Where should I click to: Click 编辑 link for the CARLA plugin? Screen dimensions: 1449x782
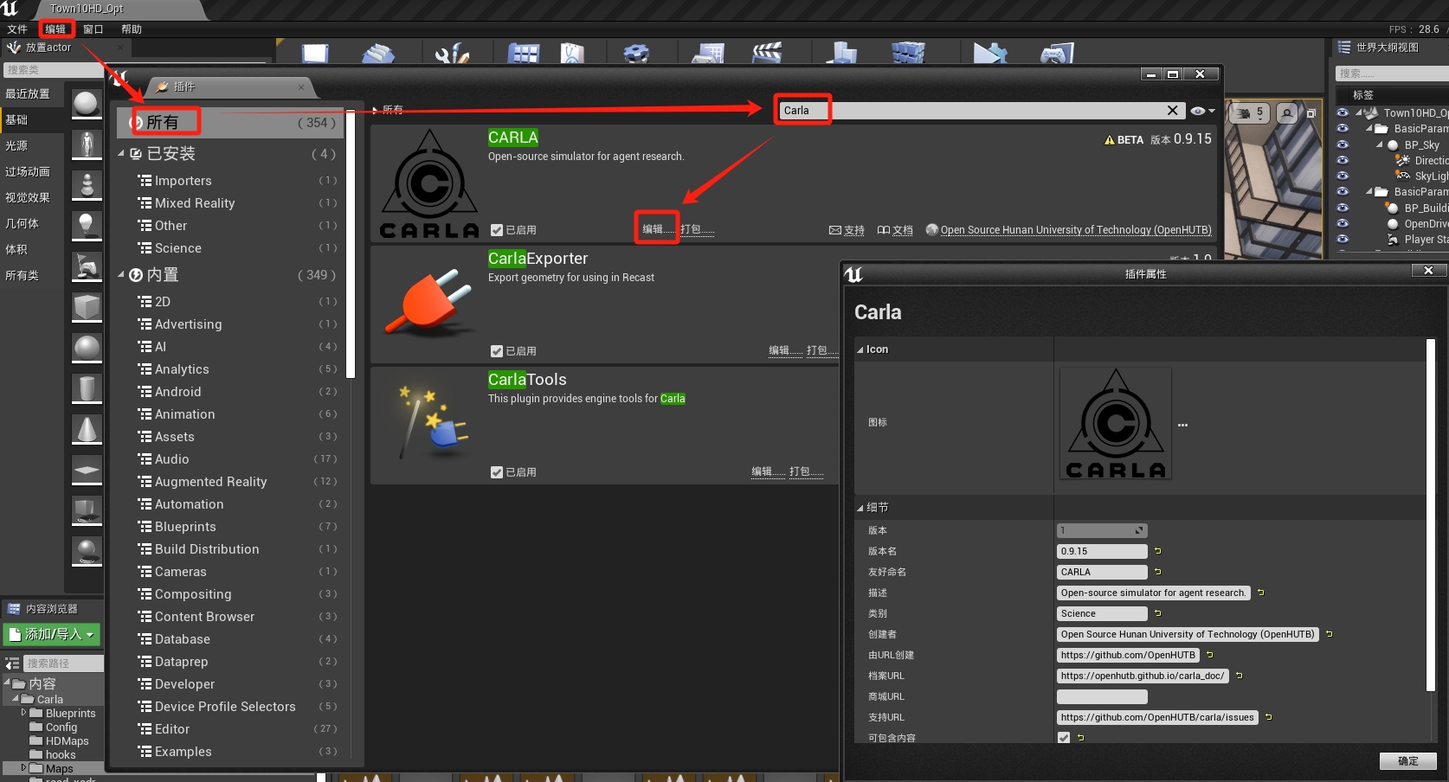click(x=657, y=229)
